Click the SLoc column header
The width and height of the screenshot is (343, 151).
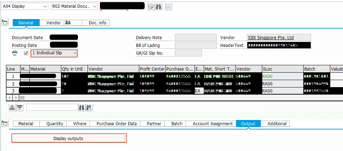pos(283,69)
